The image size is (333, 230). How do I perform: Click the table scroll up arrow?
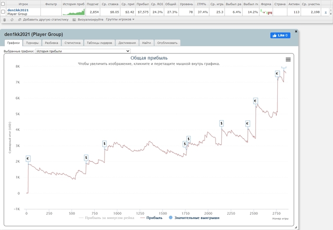coord(331,10)
